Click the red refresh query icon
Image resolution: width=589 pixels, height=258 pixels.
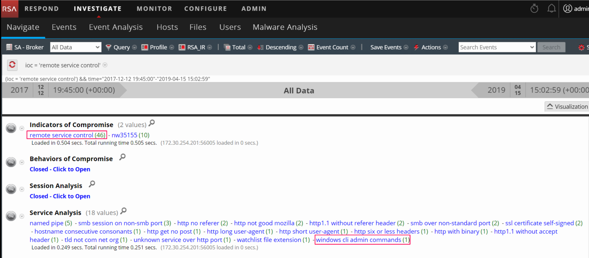[x=12, y=65]
